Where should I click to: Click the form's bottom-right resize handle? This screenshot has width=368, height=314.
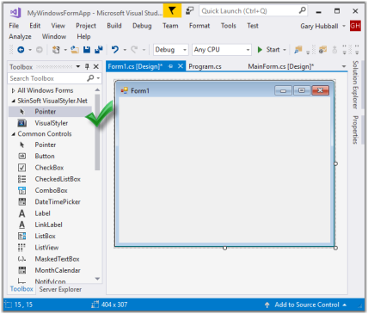pyautogui.click(x=335, y=248)
